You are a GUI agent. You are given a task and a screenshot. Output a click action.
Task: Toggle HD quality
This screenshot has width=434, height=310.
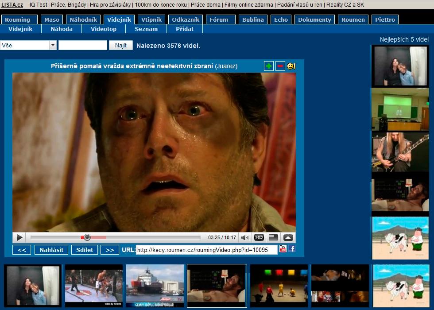point(259,237)
